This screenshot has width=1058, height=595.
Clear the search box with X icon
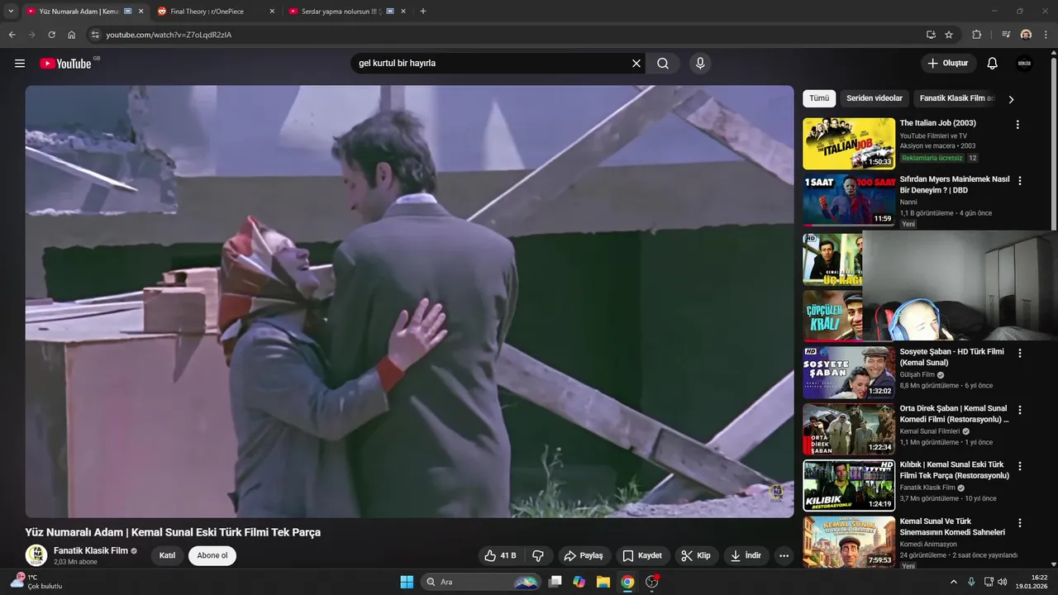636,64
